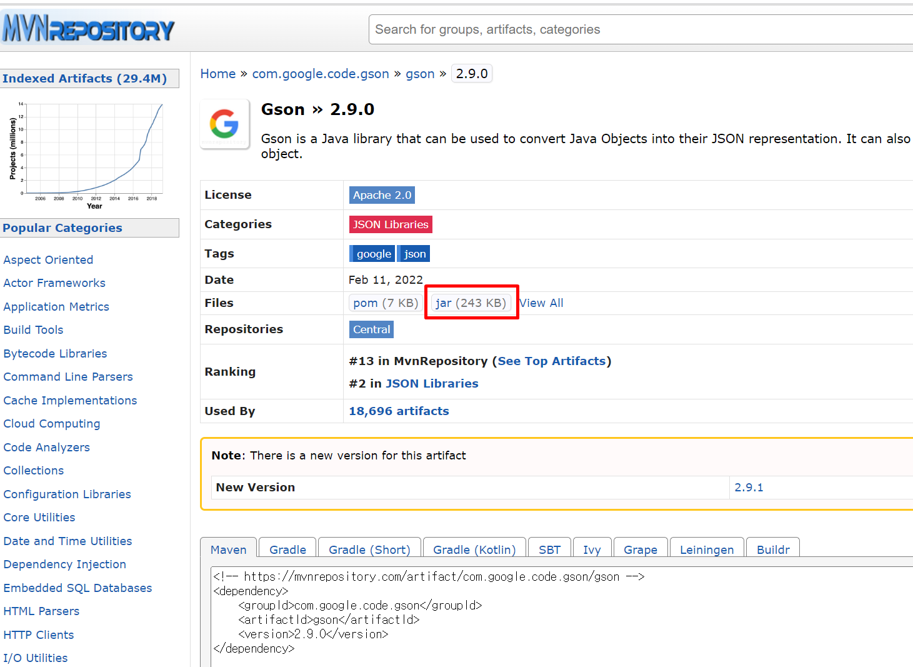Open the JSON Libraries category tag
Viewport: 913px width, 667px height.
tap(391, 224)
